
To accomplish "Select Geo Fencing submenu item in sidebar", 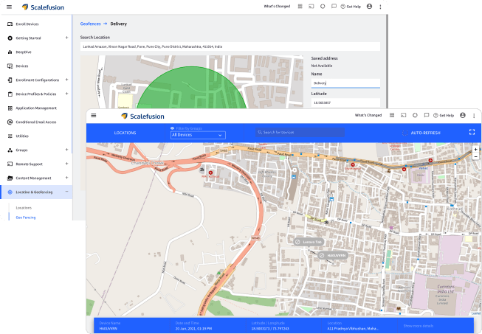I will pyautogui.click(x=26, y=218).
